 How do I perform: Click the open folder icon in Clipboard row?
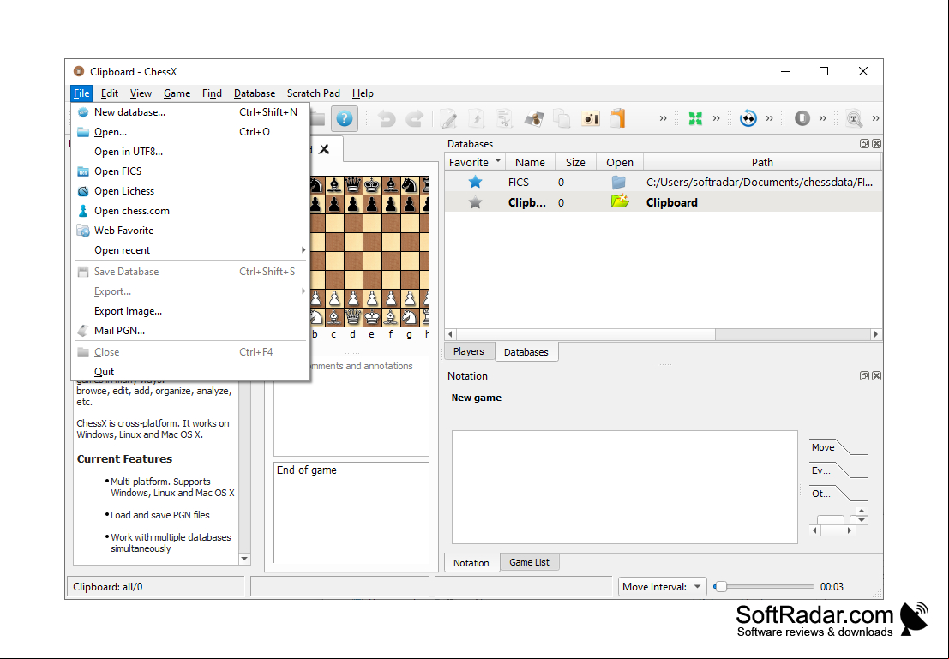tap(620, 201)
